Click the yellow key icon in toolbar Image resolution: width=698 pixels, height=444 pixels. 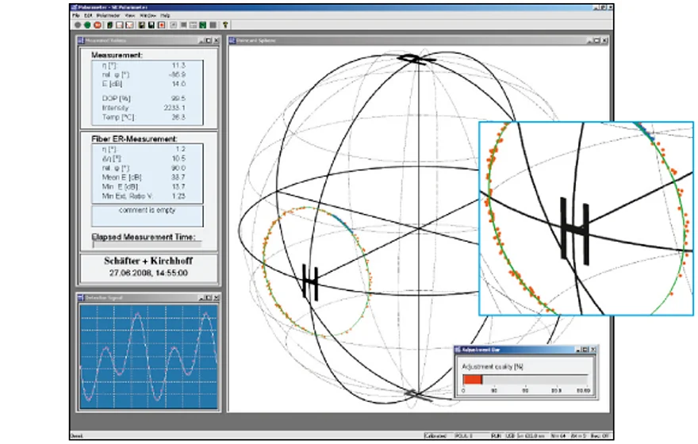225,25
